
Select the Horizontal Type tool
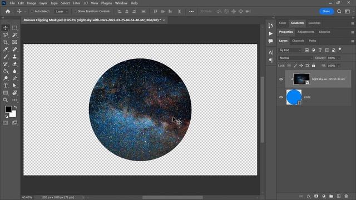pos(6,86)
